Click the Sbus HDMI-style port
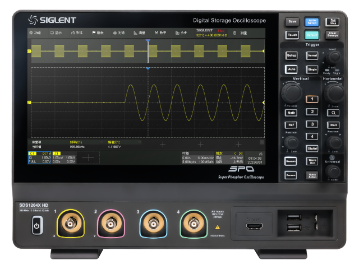This screenshot has height=269, width=359. (x=254, y=226)
